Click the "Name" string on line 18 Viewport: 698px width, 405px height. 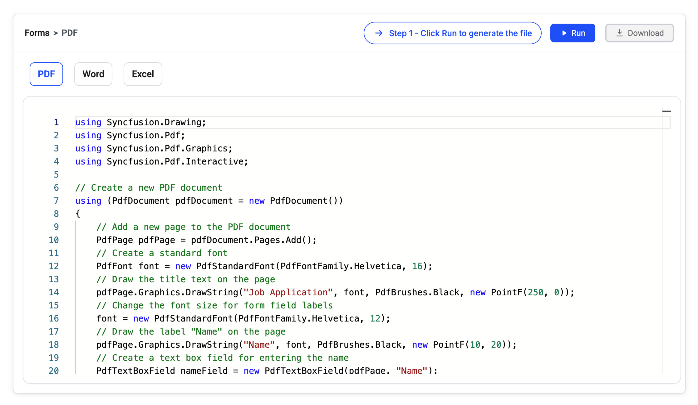pos(259,345)
